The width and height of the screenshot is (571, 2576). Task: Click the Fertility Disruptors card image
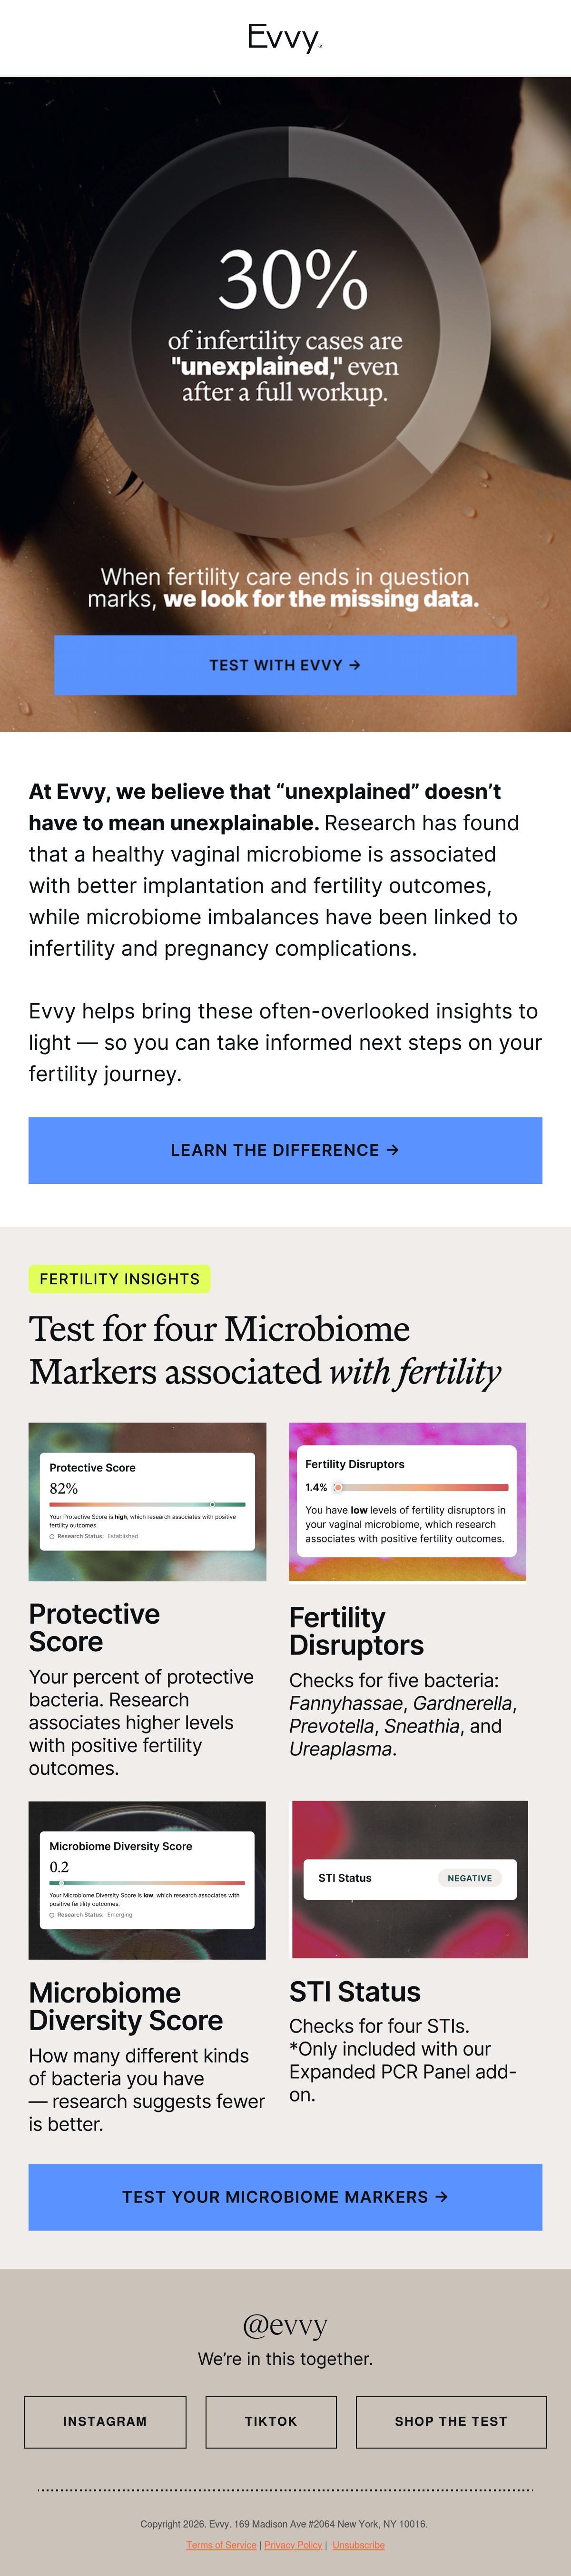407,1502
